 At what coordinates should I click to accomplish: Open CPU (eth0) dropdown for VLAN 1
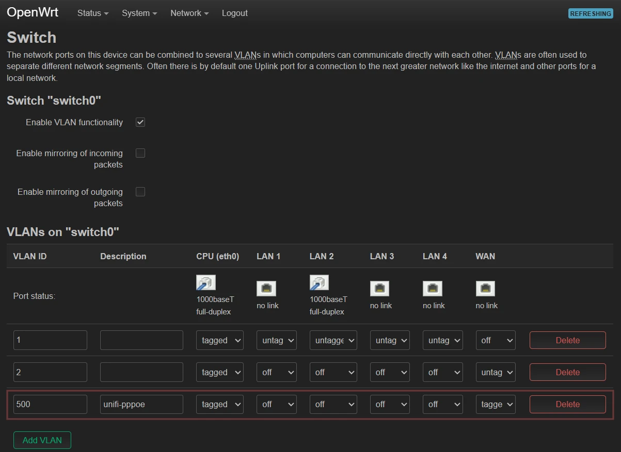pos(219,340)
